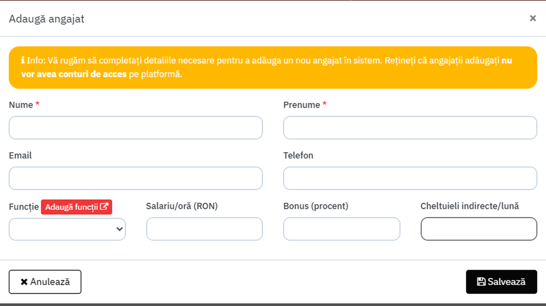Click the floppy disk icon on Salvează

click(481, 282)
